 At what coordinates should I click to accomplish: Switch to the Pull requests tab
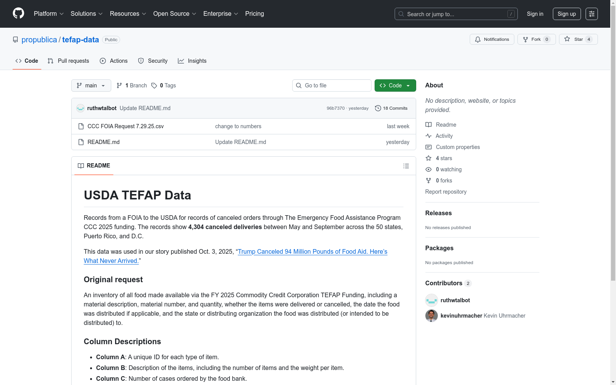[x=69, y=61]
